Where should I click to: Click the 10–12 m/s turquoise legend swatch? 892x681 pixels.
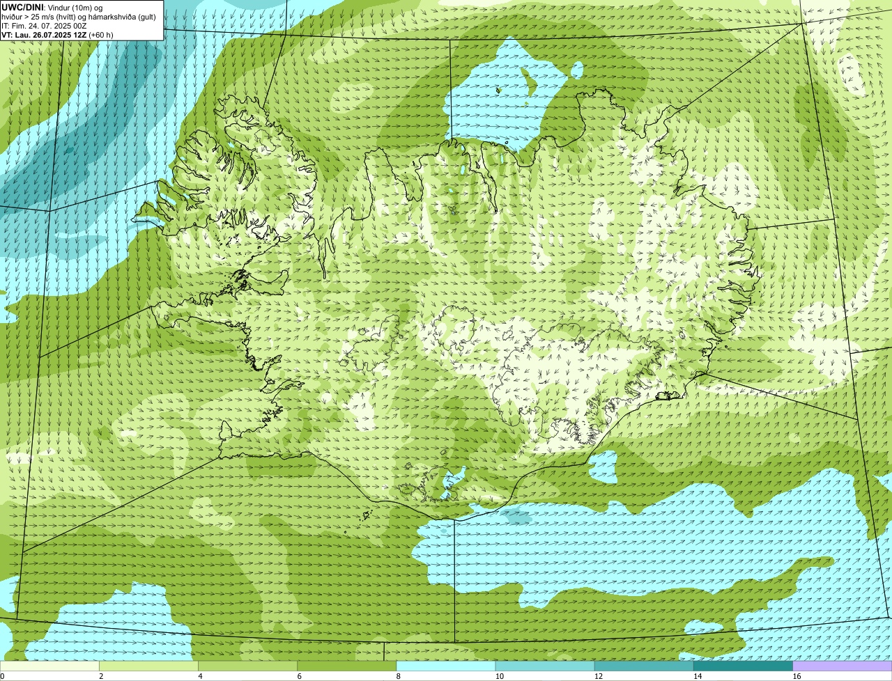(x=545, y=666)
